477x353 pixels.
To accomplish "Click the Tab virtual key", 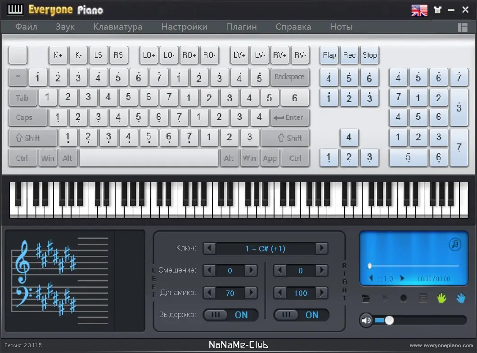I will tap(22, 98).
